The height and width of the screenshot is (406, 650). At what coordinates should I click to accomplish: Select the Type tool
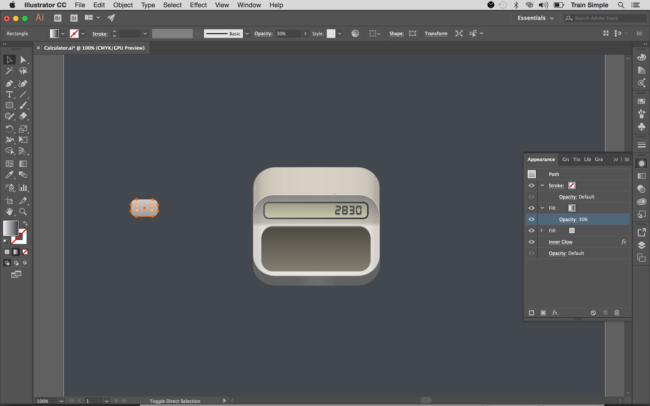coord(9,94)
